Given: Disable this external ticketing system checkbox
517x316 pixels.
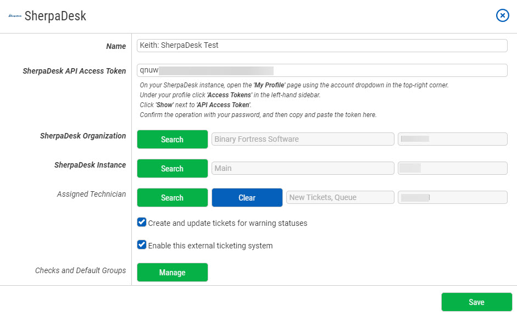Looking at the screenshot, I should [142, 245].
